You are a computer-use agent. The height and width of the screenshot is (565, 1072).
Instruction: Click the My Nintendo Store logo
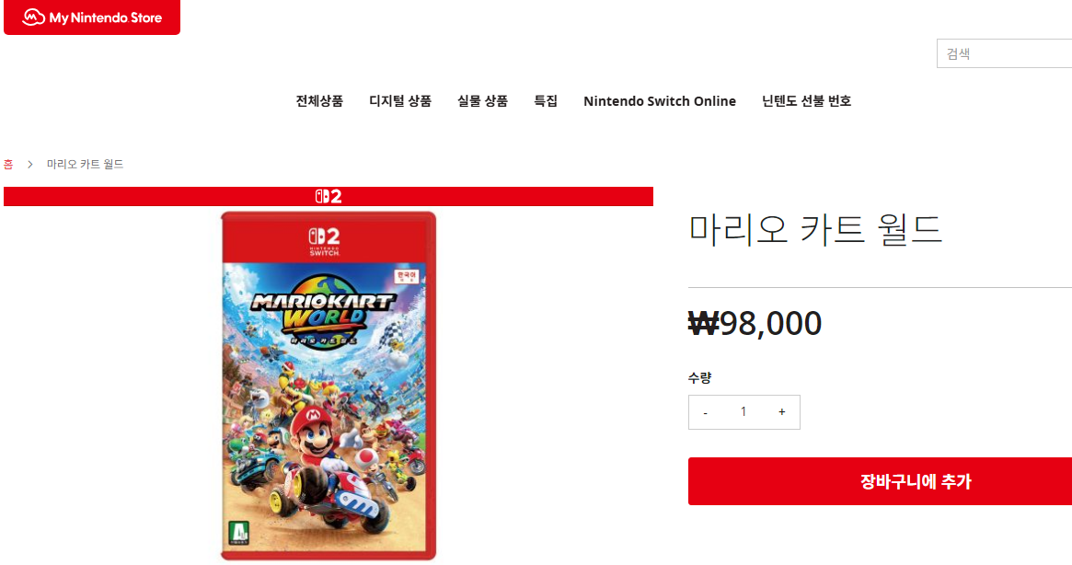pyautogui.click(x=92, y=17)
